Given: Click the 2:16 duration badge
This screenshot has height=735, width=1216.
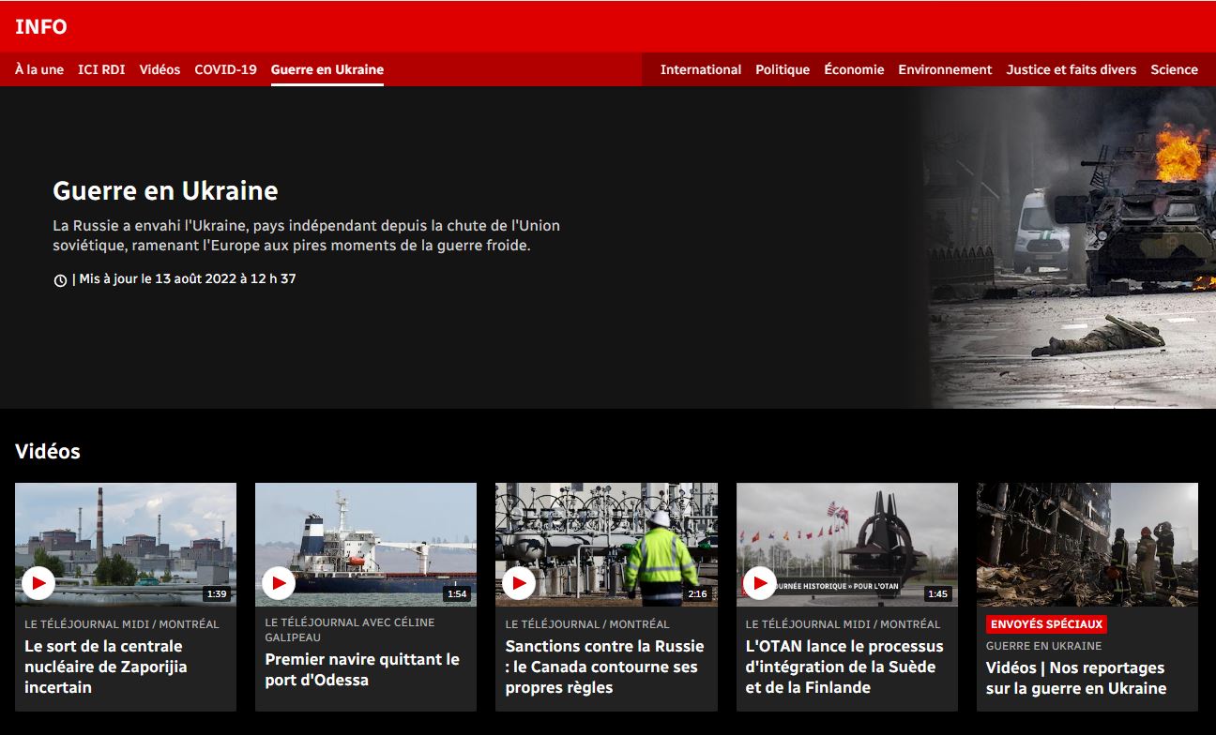Looking at the screenshot, I should coord(697,593).
